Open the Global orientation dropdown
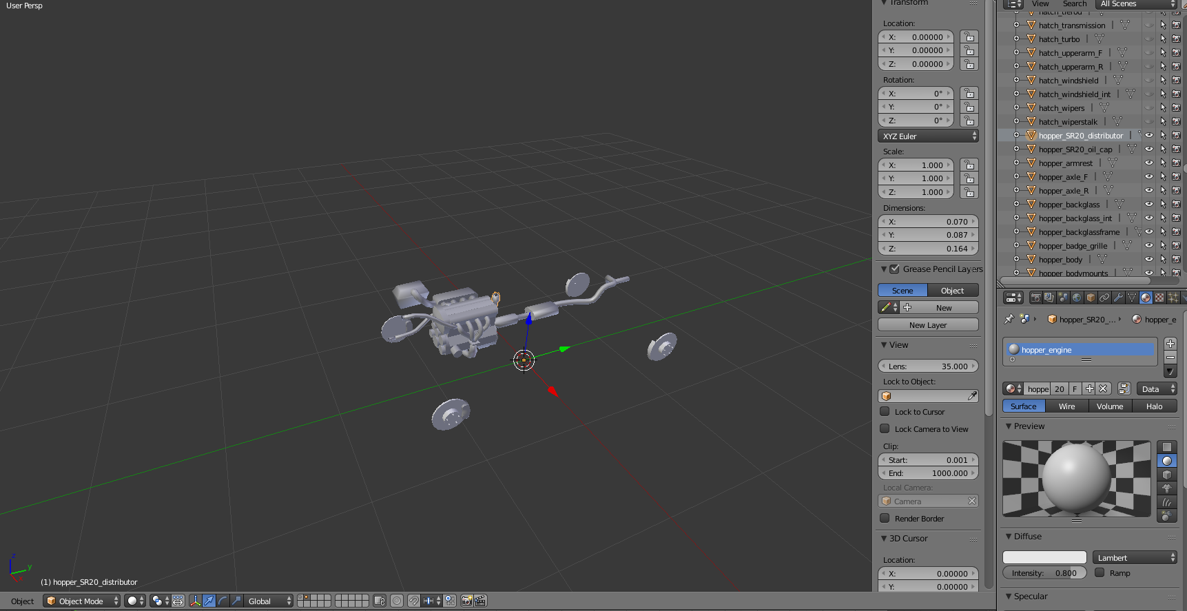The width and height of the screenshot is (1187, 611). click(269, 601)
